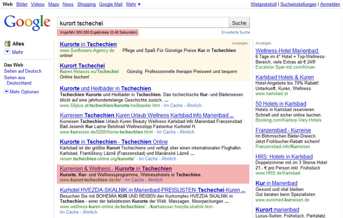
Task: Select the Web item in the top navigation
Action: (8, 4)
